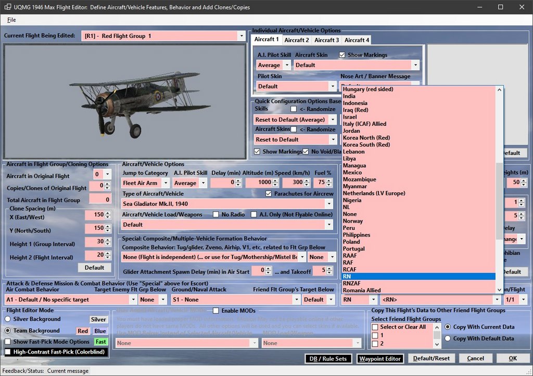The width and height of the screenshot is (533, 376).
Task: Open Jump to Category Fleet Air Arm dropdown
Action: [166, 183]
